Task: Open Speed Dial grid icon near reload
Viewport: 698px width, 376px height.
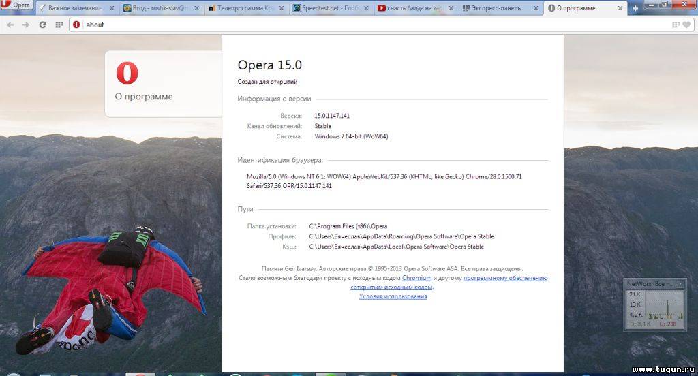Action: pyautogui.click(x=59, y=25)
